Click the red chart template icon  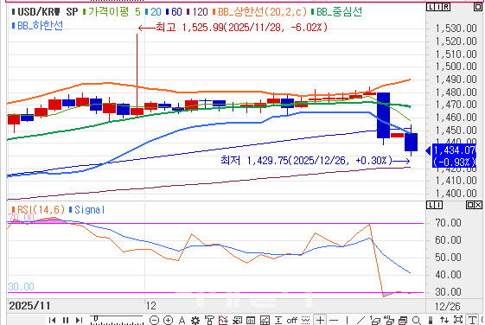tap(265, 321)
